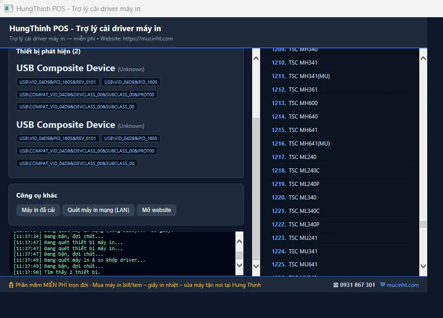Select driver 1222. TSC ML340P
Viewport: 443px width, 318px height.
[340, 225]
